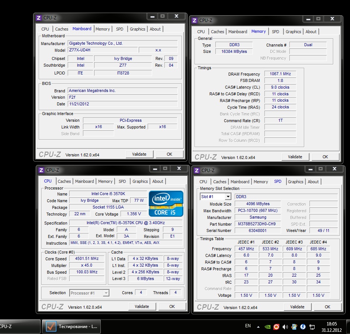Click the part number M378B5273DH0-CH9

click(x=258, y=224)
